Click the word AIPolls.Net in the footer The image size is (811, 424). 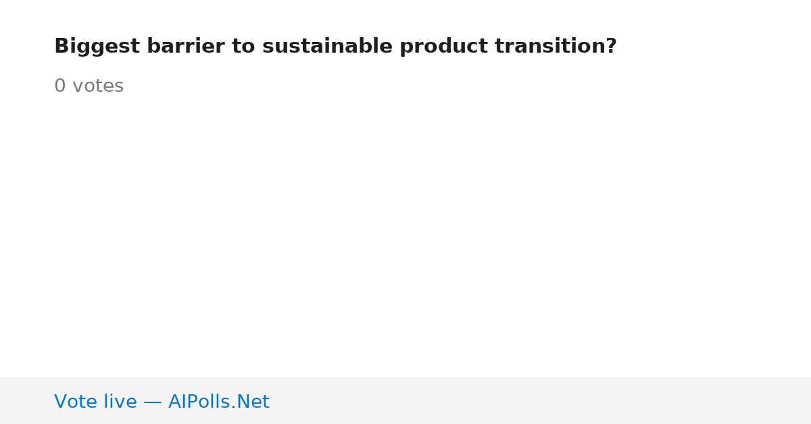(218, 402)
